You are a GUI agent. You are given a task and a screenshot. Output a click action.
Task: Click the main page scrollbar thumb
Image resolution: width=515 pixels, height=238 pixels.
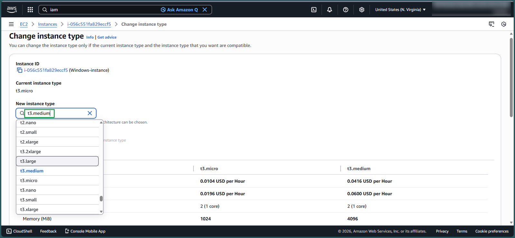coord(511,77)
